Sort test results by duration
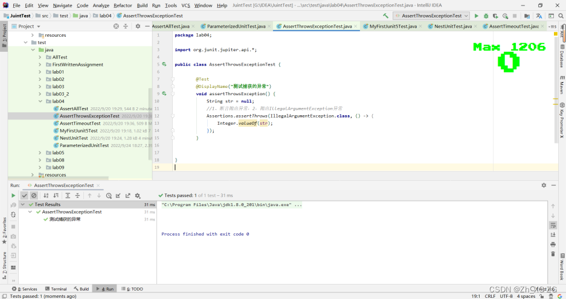This screenshot has height=299, width=566. pyautogui.click(x=56, y=195)
